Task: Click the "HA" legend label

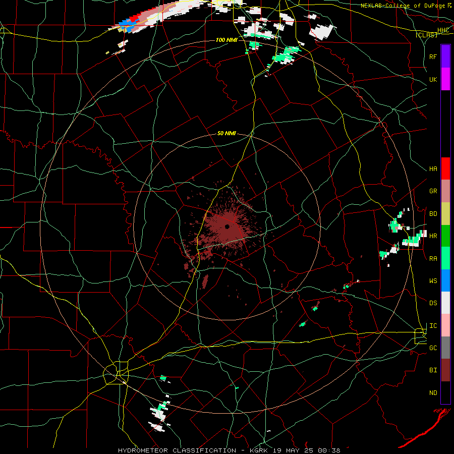Action: 433,169
